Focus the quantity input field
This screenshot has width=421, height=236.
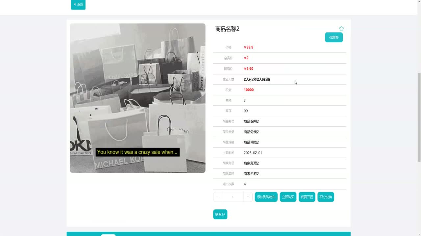233,197
